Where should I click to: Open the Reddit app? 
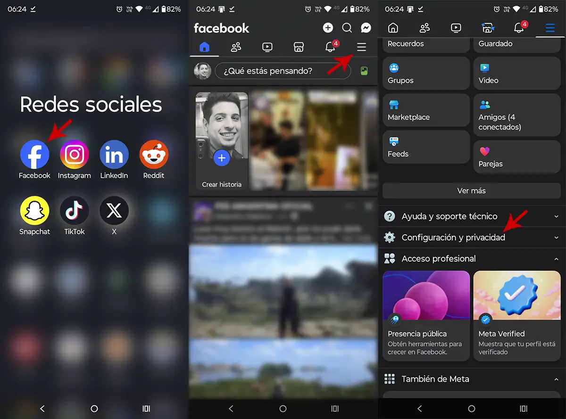[154, 155]
